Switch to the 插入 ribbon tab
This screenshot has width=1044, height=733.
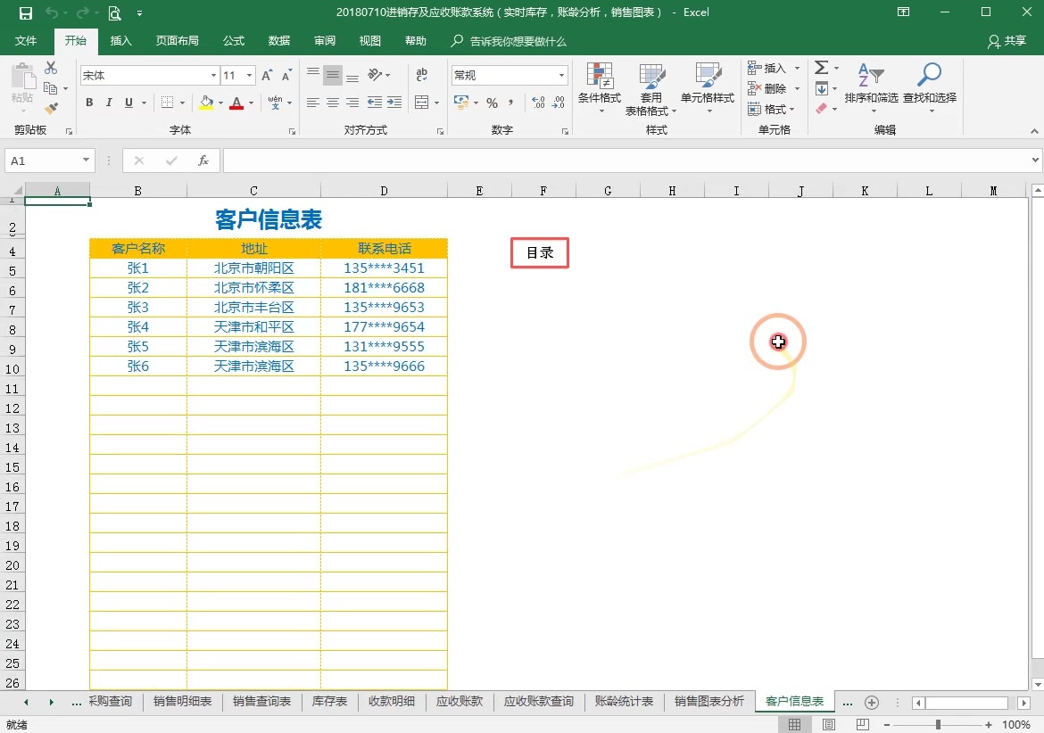pyautogui.click(x=121, y=41)
